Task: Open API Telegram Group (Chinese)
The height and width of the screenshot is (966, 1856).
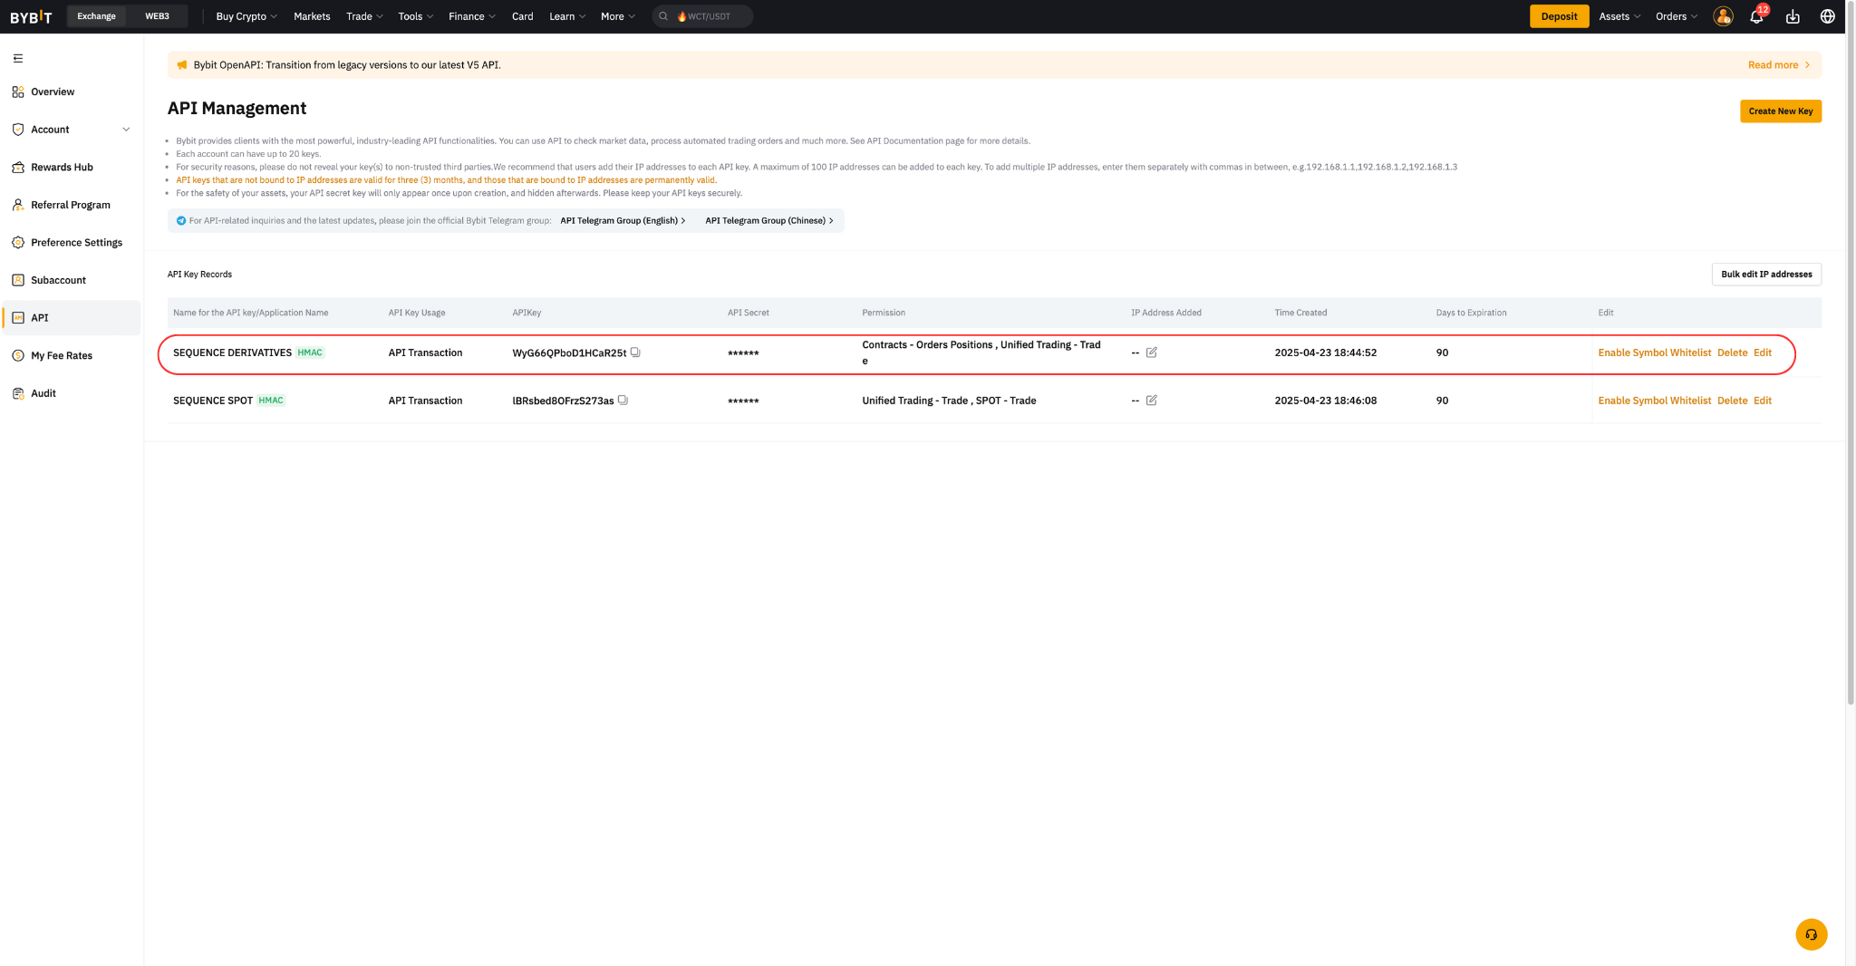Action: [768, 220]
